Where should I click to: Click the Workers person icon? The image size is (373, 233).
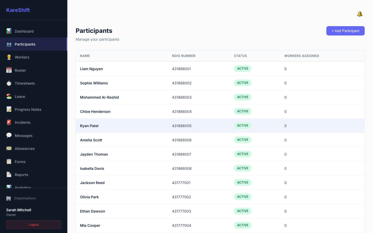[x=9, y=57]
